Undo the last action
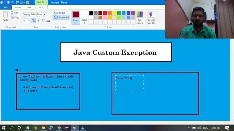Screen dimensions: 234x131 coord(13,3)
